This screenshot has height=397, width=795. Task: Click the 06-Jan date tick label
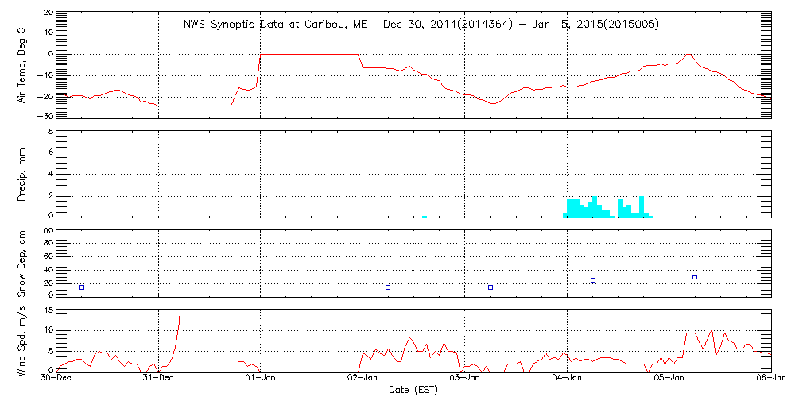coord(770,380)
